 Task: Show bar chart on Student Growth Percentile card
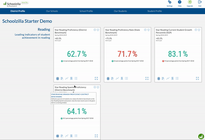tap(163, 79)
